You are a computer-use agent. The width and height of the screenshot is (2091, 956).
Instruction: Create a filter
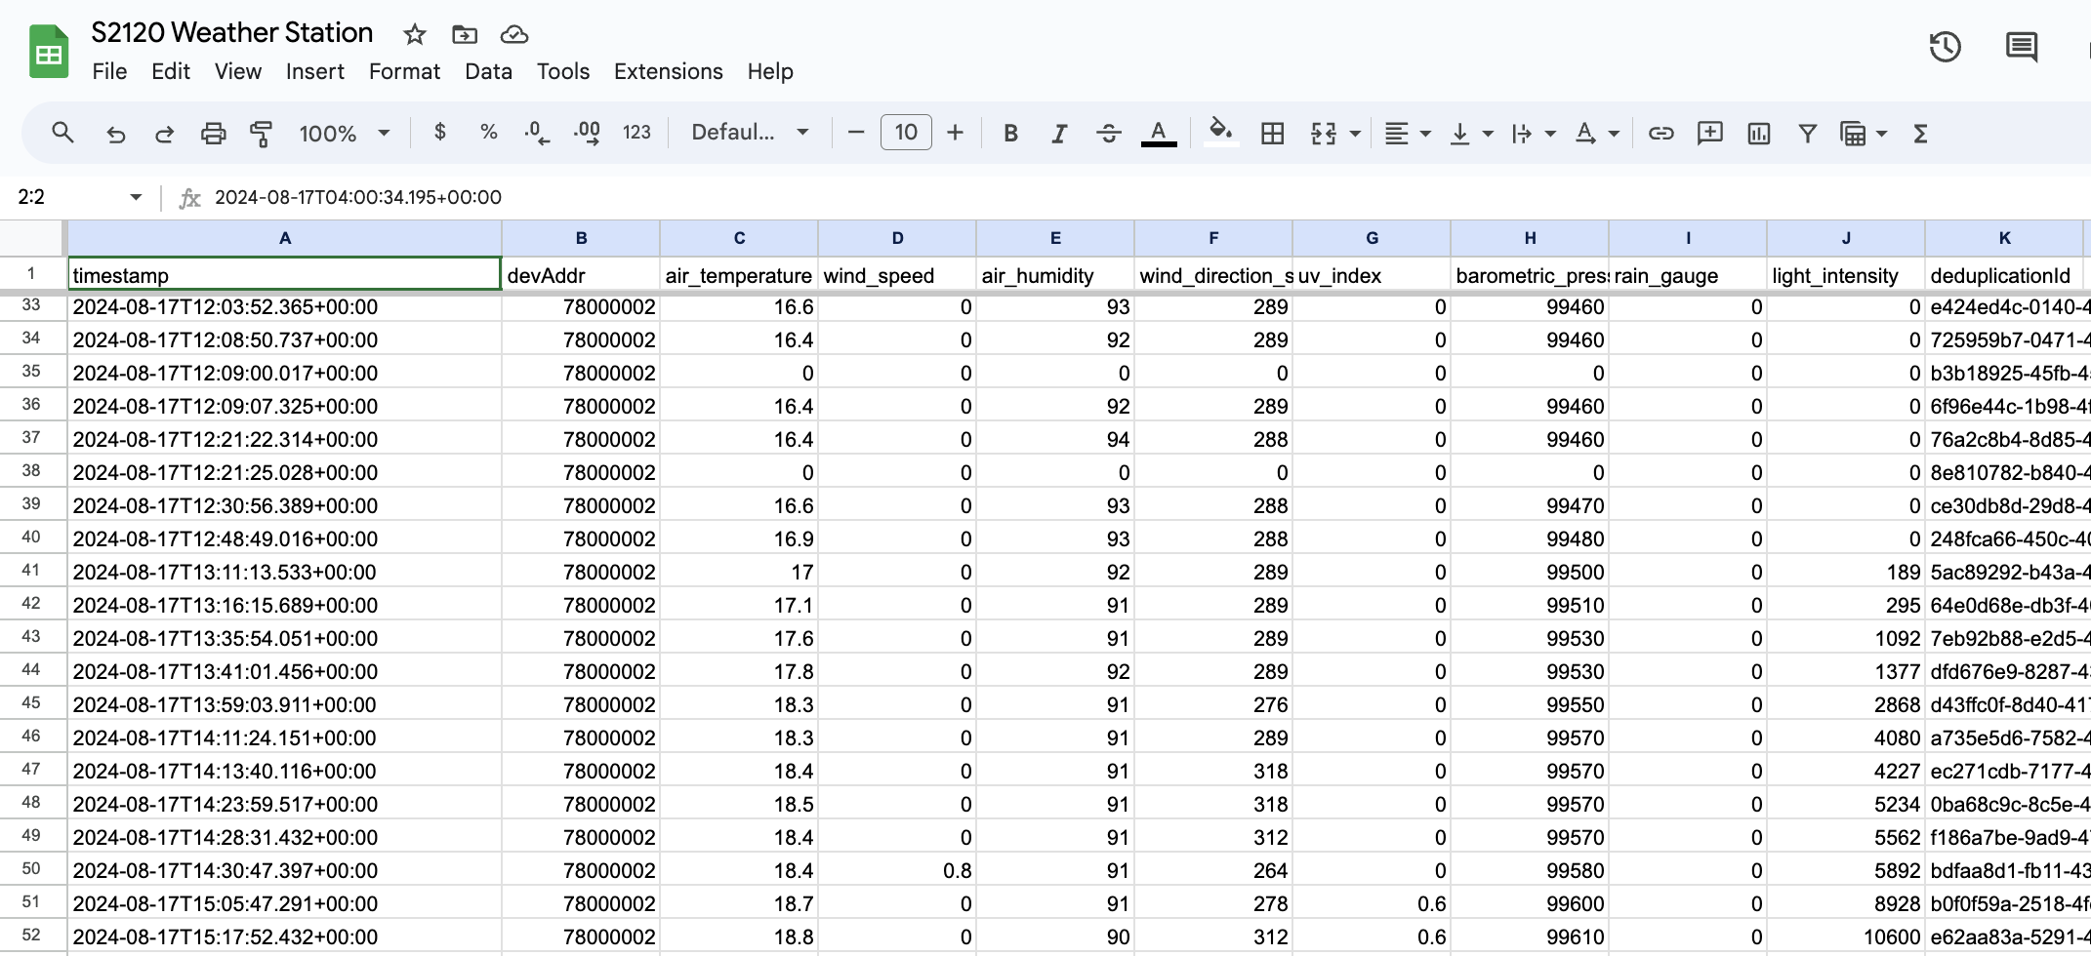coord(1807,133)
